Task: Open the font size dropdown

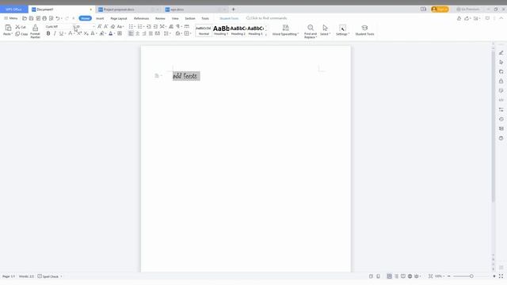Action: (x=93, y=26)
